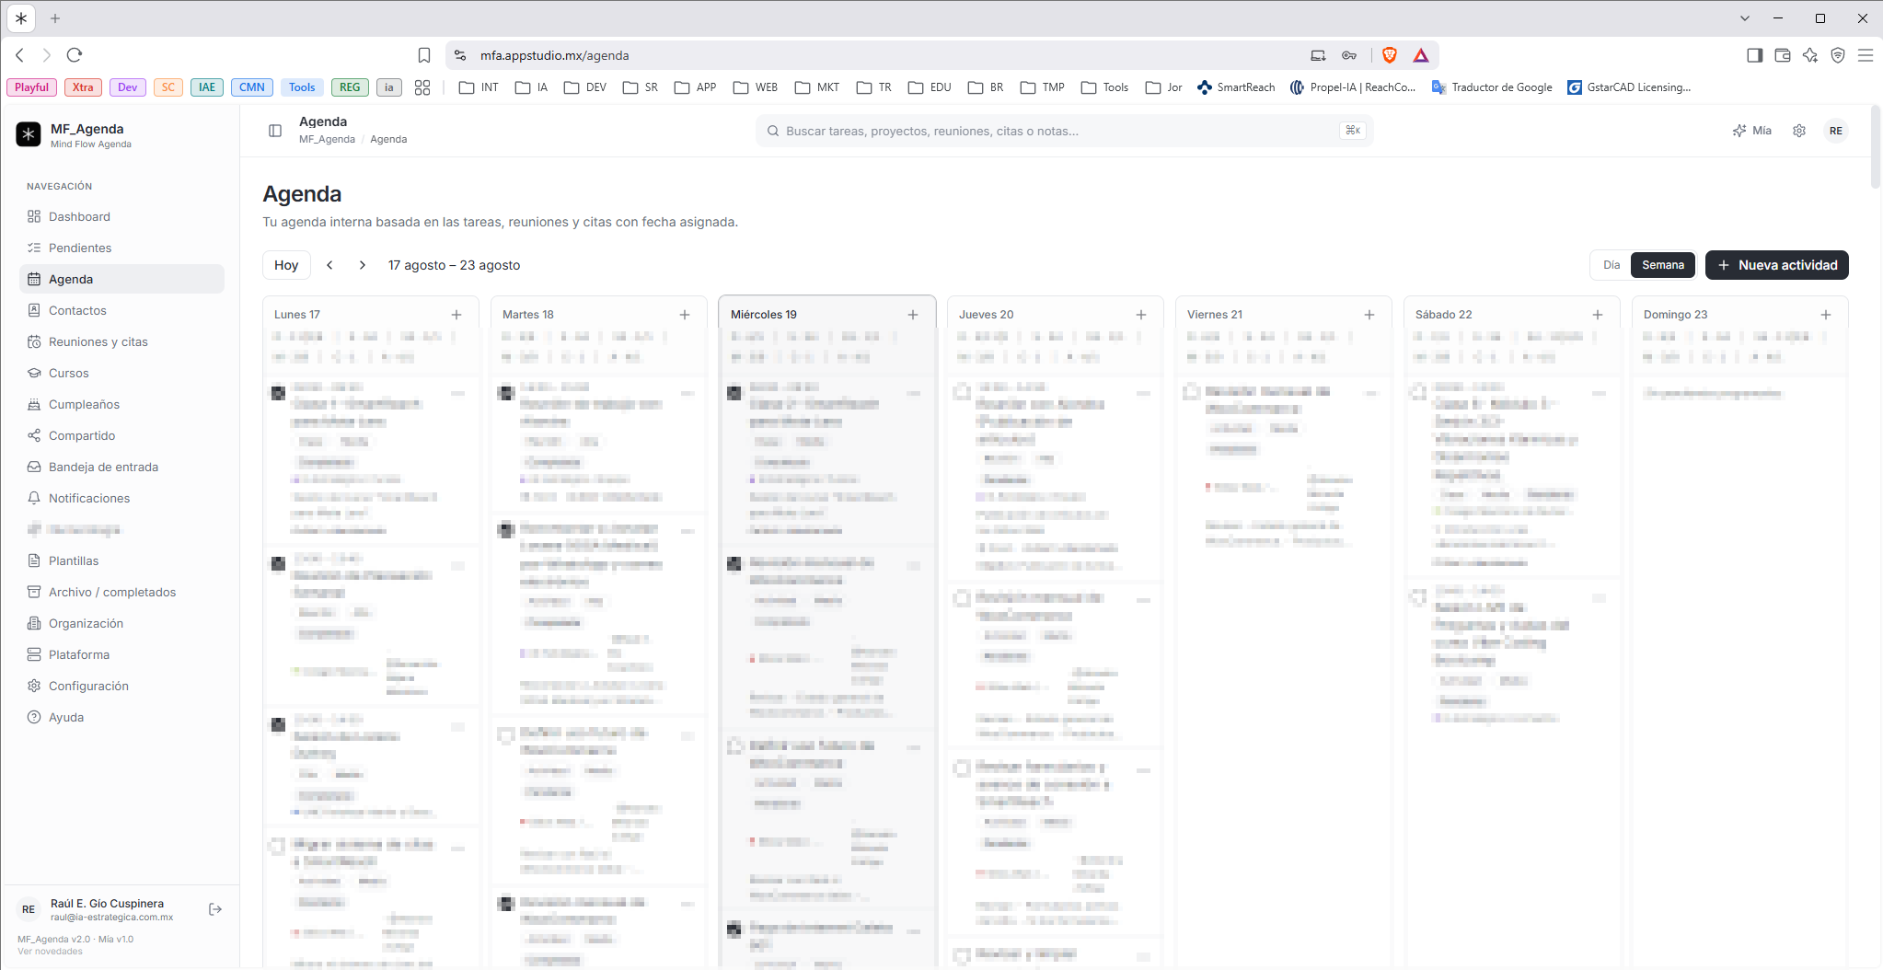This screenshot has width=1883, height=970.
Task: Click the logout icon next to Raúl's name
Action: click(215, 909)
